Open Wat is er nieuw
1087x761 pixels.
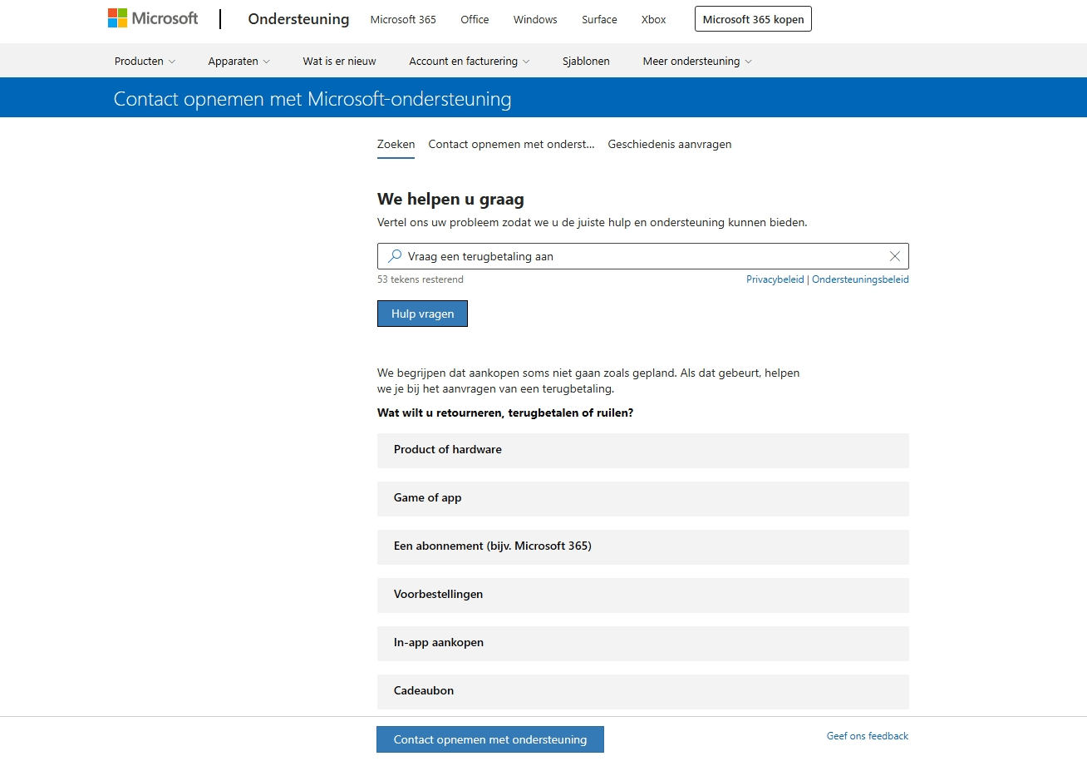[339, 61]
